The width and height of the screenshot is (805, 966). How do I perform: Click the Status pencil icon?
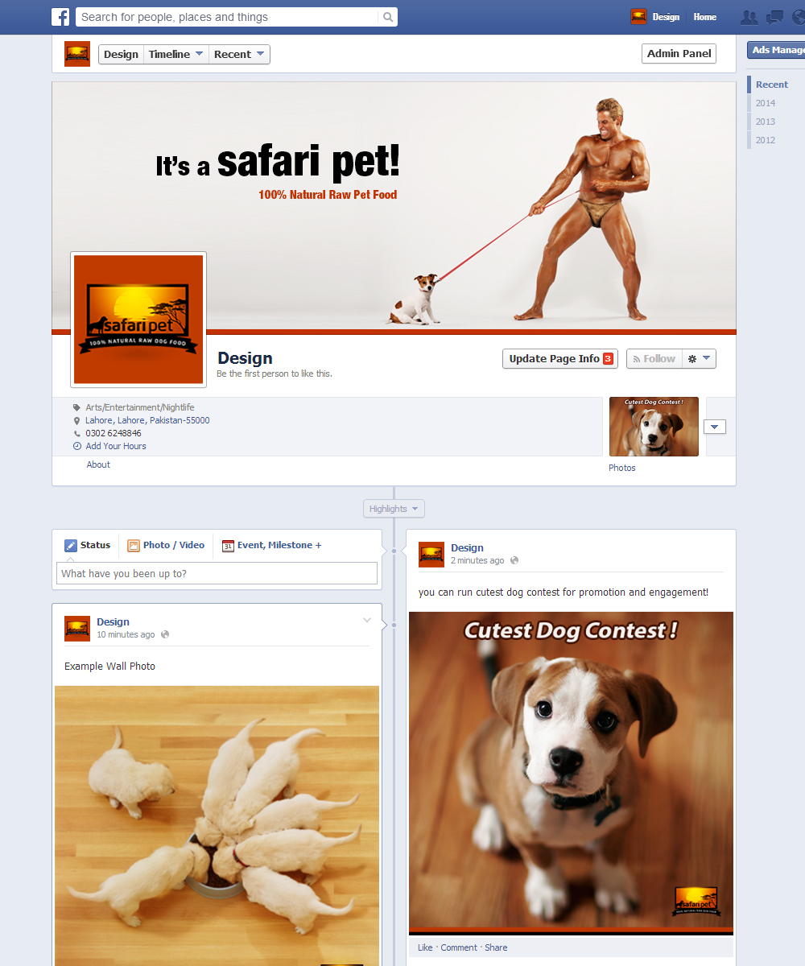coord(71,545)
